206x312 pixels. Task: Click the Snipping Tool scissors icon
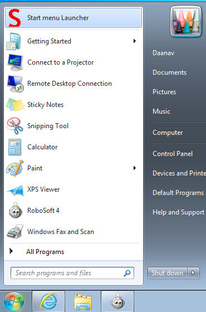(15, 126)
